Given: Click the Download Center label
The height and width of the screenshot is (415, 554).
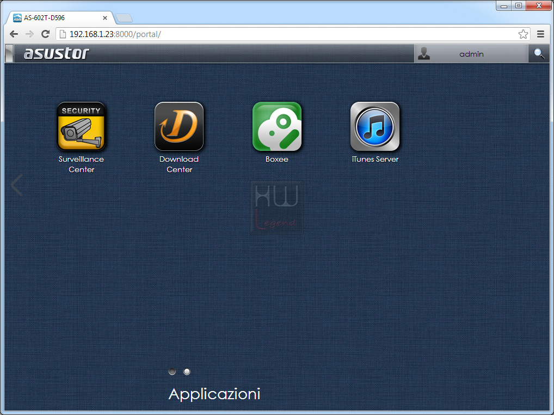Looking at the screenshot, I should pyautogui.click(x=179, y=164).
